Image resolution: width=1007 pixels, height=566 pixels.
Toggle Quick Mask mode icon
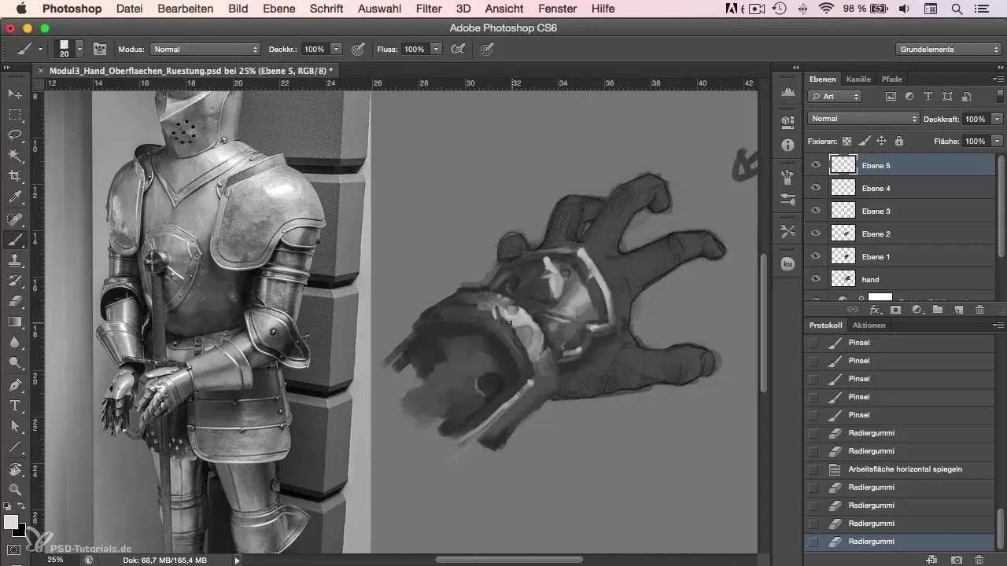(15, 550)
